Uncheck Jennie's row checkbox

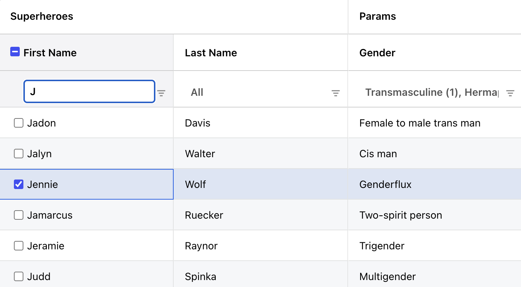click(19, 184)
